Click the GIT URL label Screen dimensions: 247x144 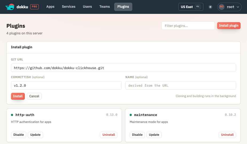17,59
